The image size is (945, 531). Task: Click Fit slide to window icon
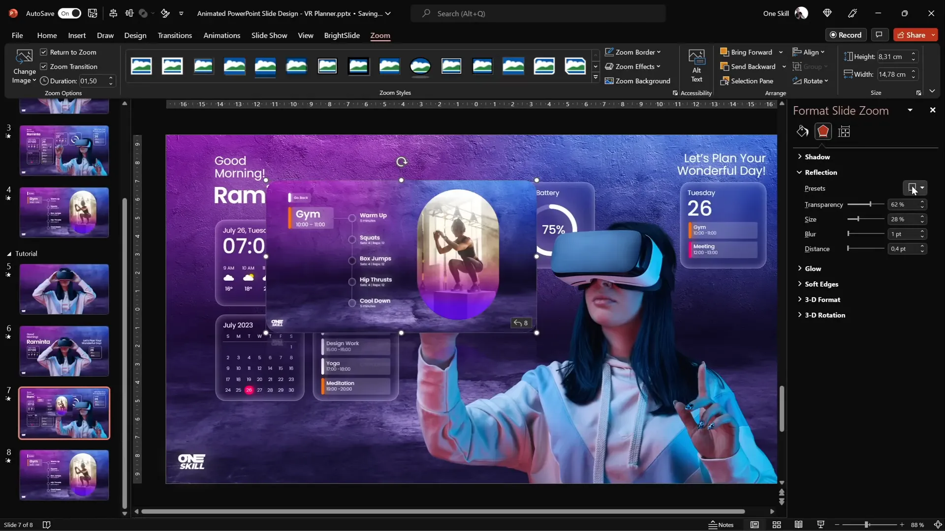[938, 525]
